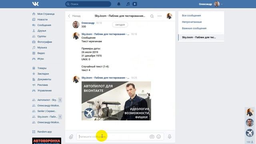Click the note icon beside Музыка
256x144 pixels.
[34, 48]
